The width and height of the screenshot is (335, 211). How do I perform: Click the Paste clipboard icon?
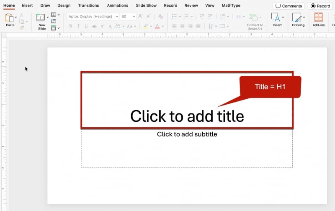click(x=9, y=18)
